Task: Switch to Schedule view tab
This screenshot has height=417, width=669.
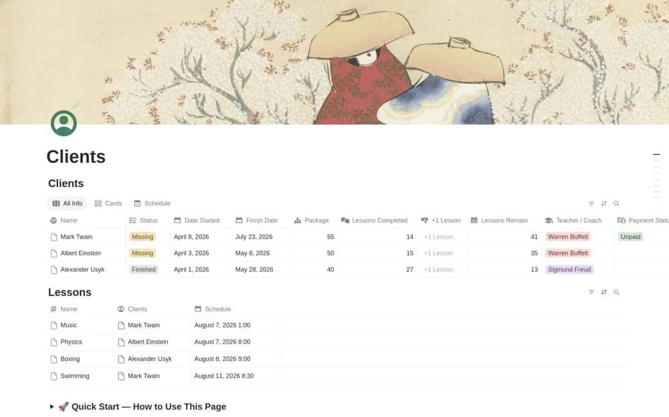Action: (x=153, y=203)
